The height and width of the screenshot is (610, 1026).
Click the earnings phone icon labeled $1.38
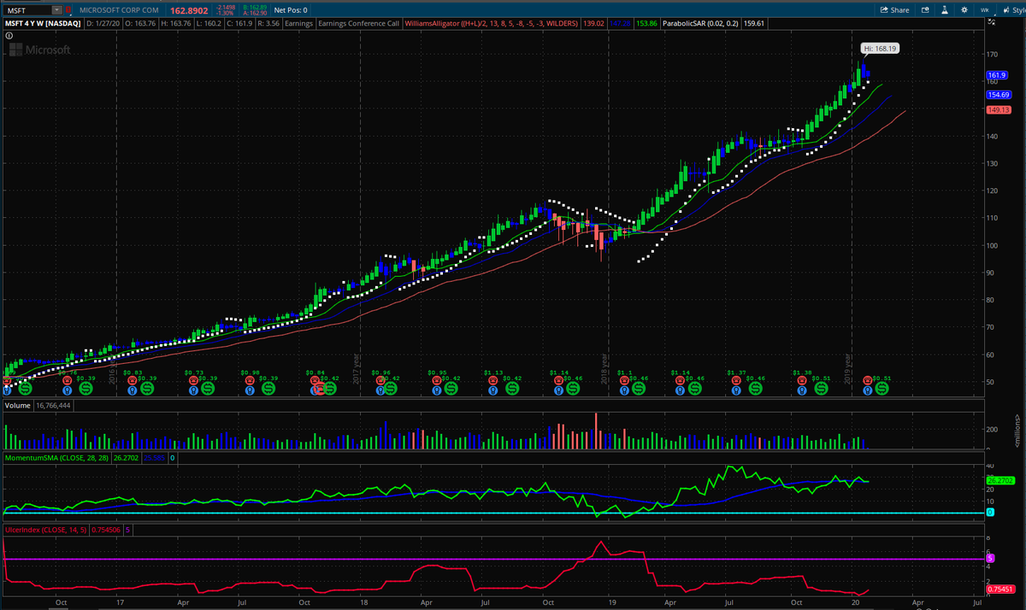801,381
